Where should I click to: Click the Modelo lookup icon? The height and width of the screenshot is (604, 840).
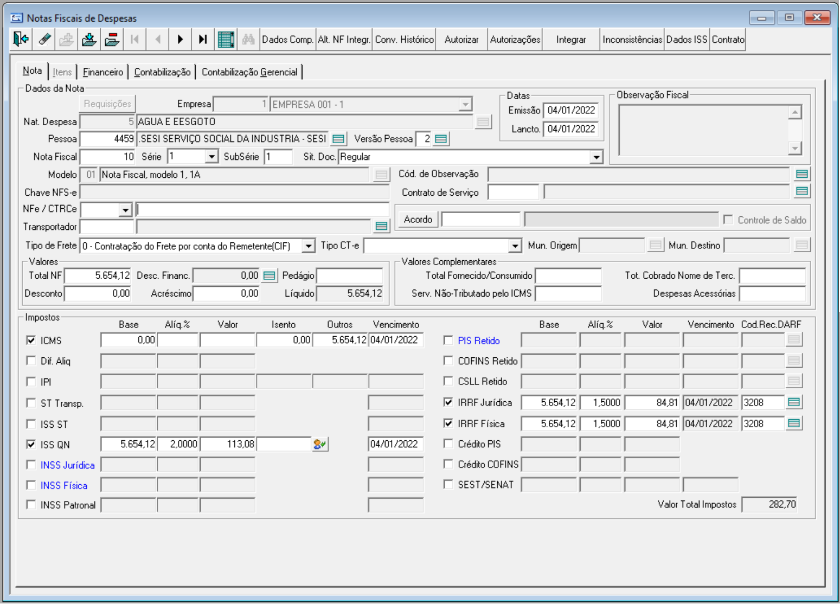point(381,175)
